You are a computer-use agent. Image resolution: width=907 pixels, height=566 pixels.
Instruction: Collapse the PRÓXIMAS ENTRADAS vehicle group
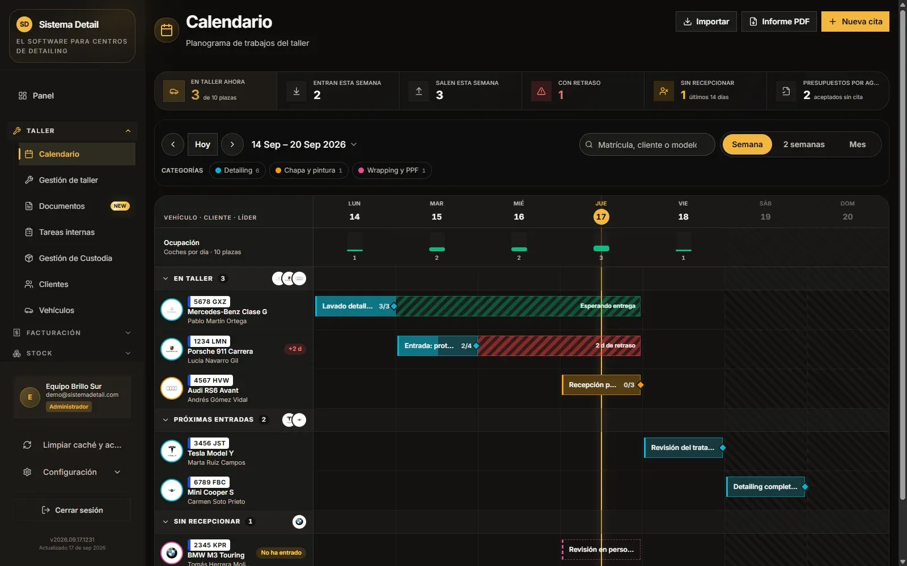tap(166, 419)
